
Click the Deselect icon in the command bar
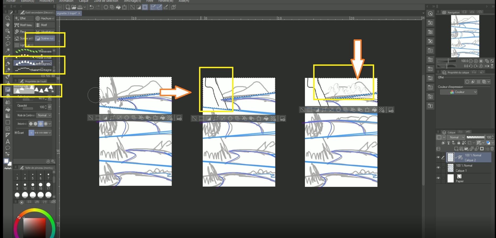tap(133, 7)
